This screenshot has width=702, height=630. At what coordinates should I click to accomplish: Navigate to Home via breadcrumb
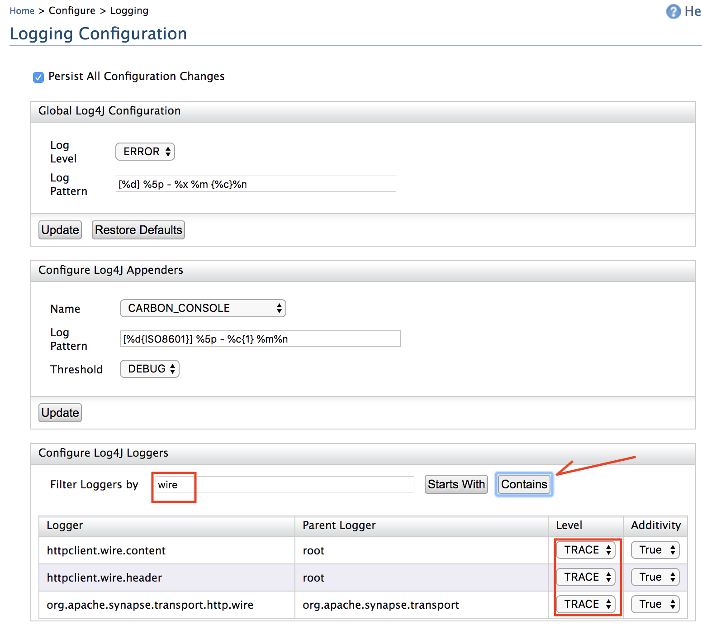click(22, 10)
